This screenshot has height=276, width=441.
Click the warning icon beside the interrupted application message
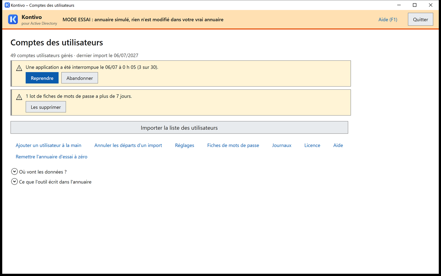[19, 68]
